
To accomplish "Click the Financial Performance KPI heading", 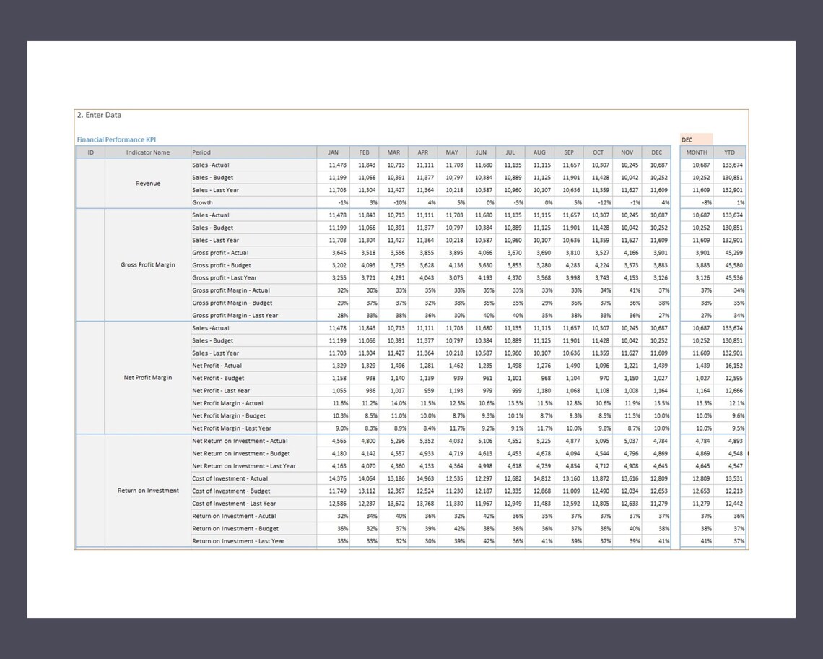I will pyautogui.click(x=116, y=139).
